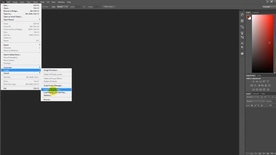Toggle lock transparent pixels
The height and width of the screenshot is (155, 276).
point(252,105)
